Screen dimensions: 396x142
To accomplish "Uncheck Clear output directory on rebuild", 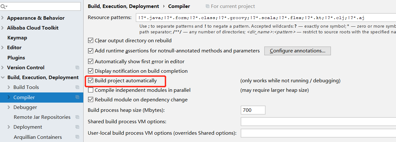I will [x=91, y=41].
